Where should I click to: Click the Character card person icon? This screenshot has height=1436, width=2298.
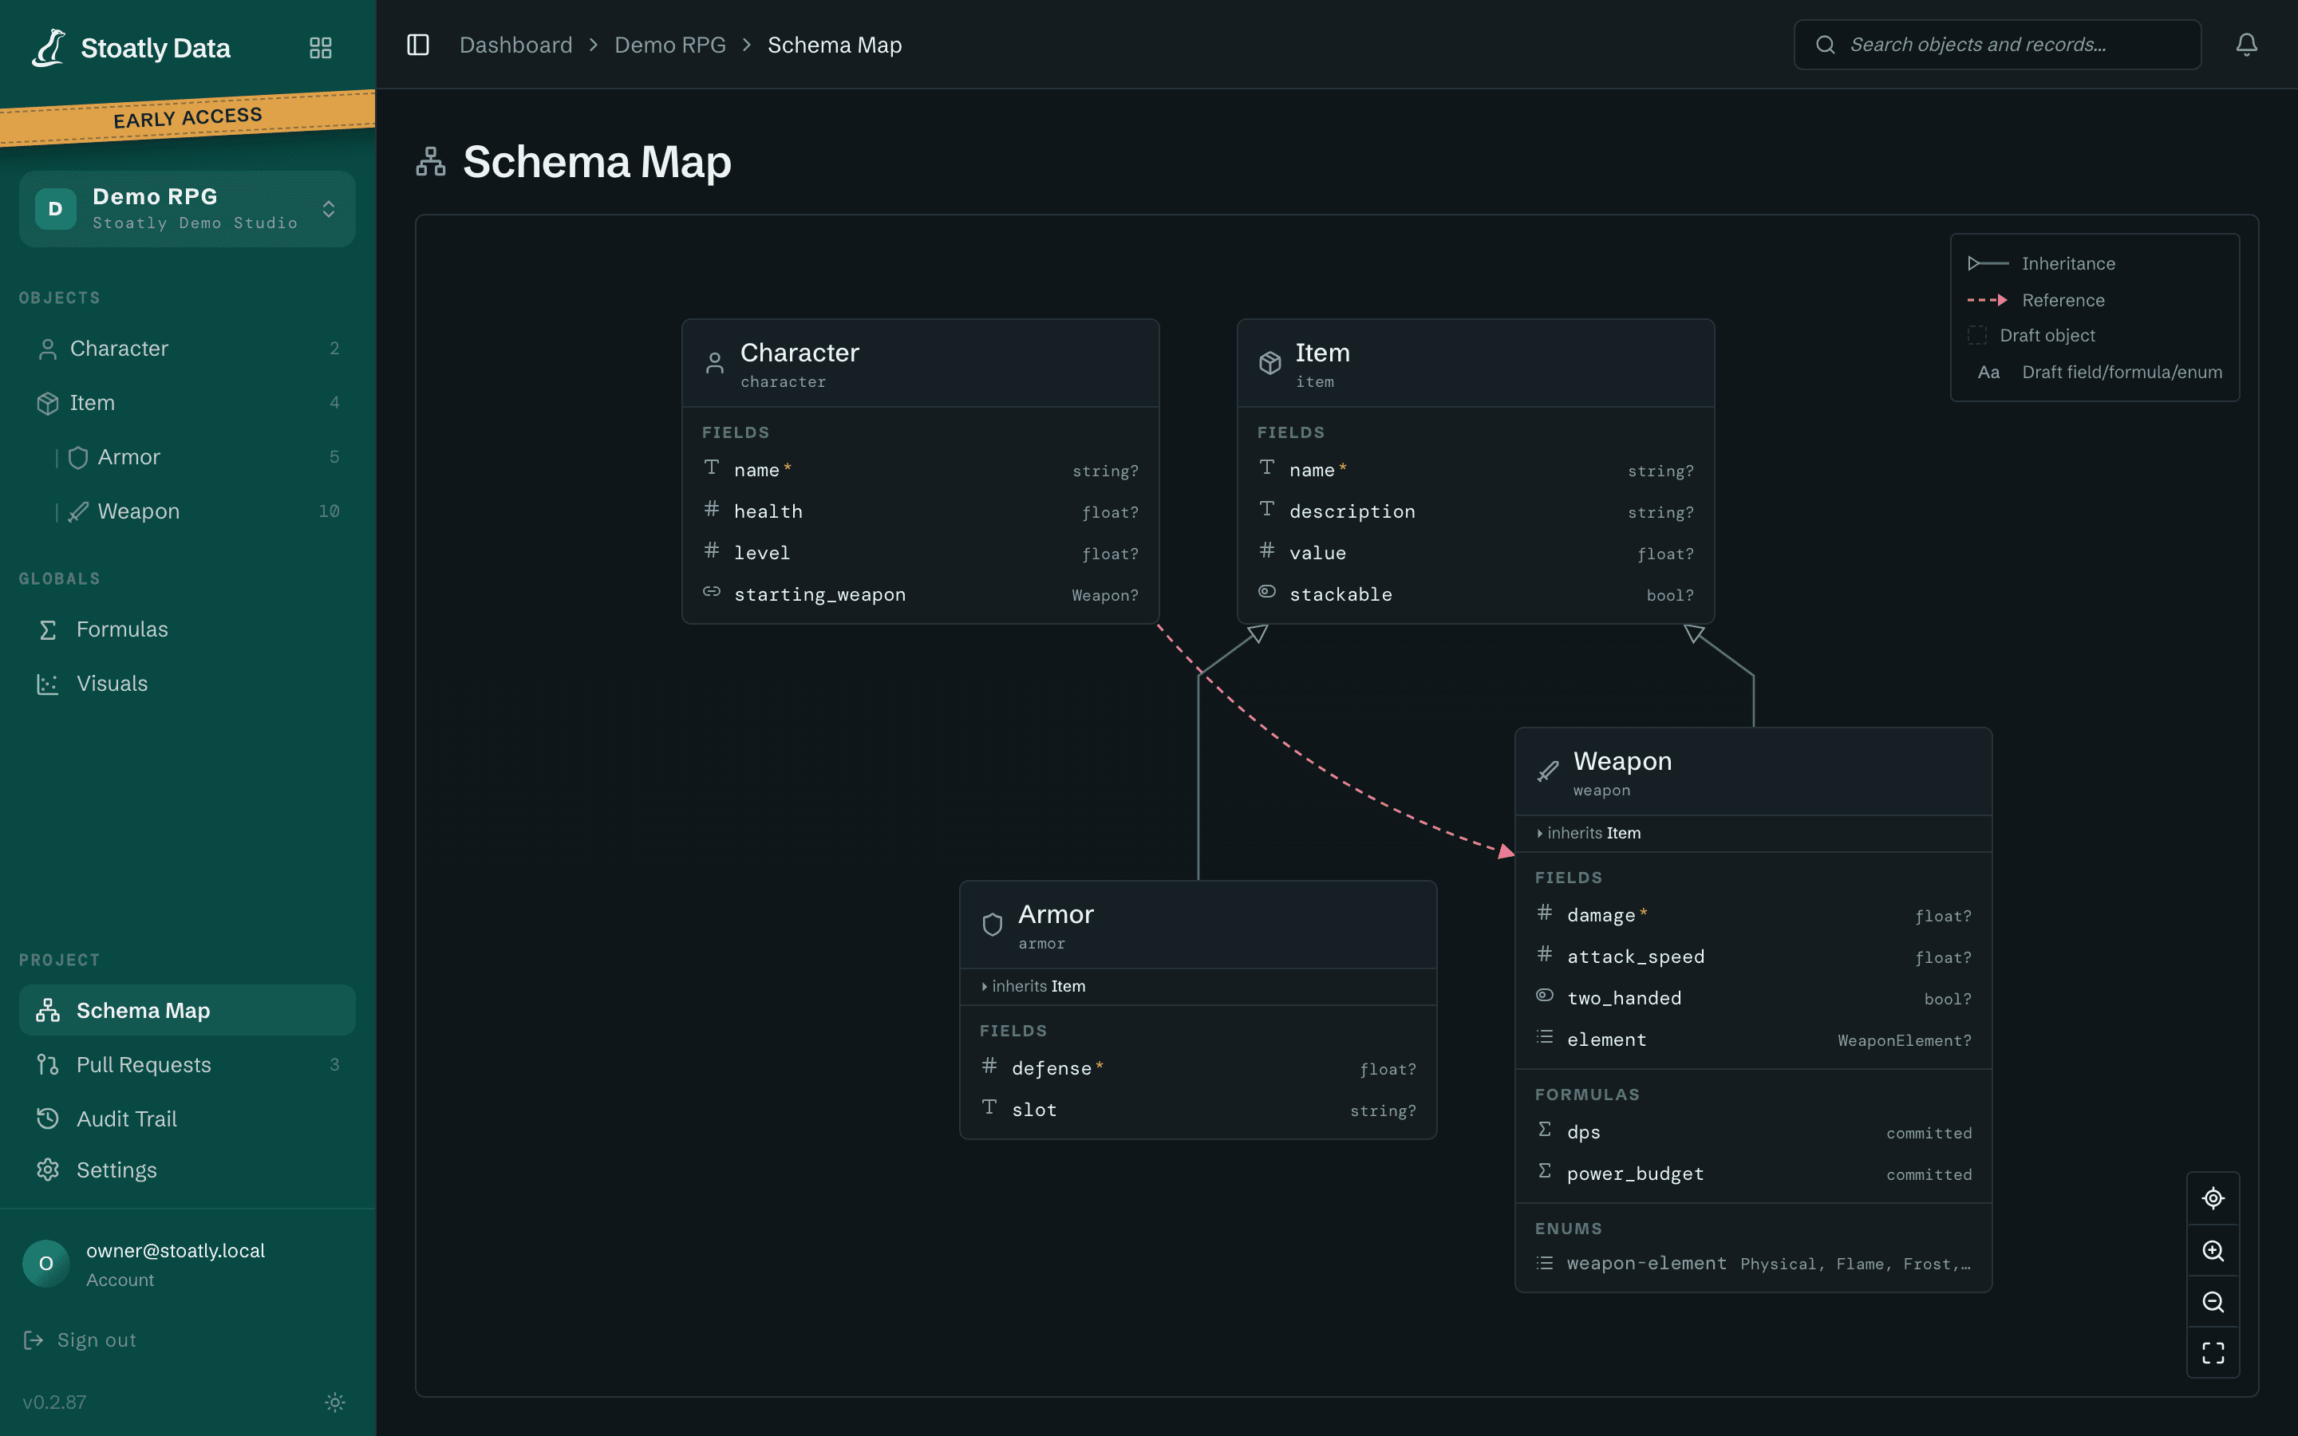pos(714,364)
